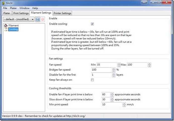Screen dimensions: 174x121
Task: Decrease the minimum fan speed with down arrow
Action: coord(119,66)
